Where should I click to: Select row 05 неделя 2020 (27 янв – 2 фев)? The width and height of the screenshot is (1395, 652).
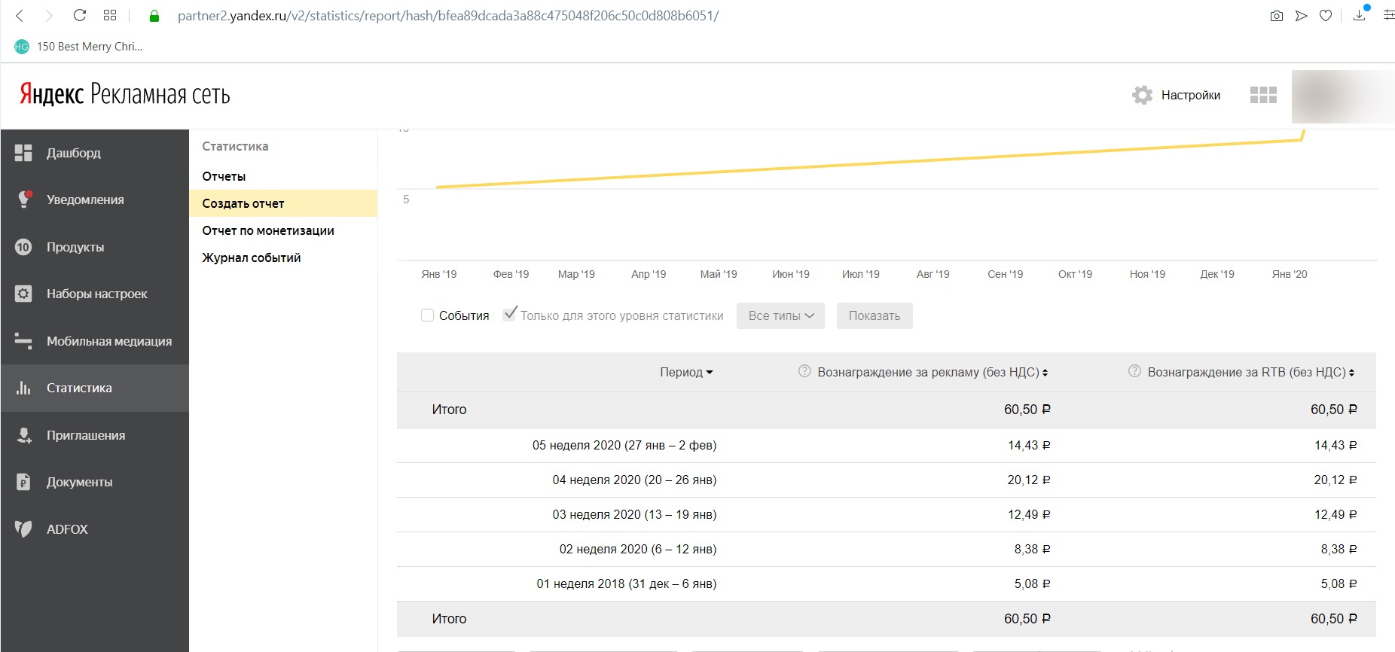886,446
